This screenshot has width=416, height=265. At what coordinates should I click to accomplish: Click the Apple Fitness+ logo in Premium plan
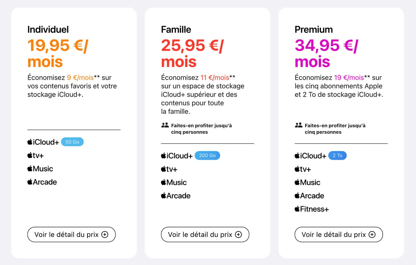tap(312, 209)
